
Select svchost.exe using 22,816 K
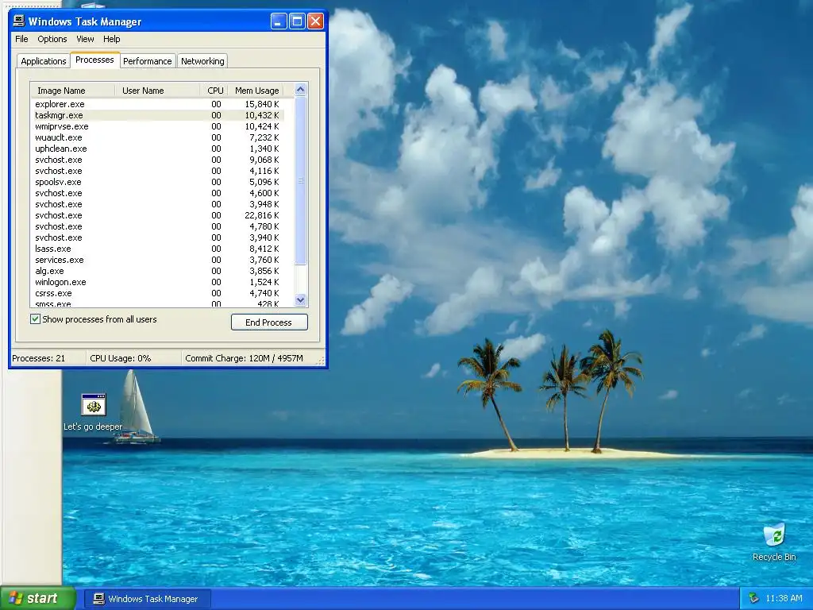158,215
